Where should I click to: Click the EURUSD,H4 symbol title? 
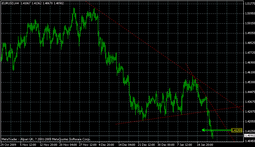coord(10,3)
